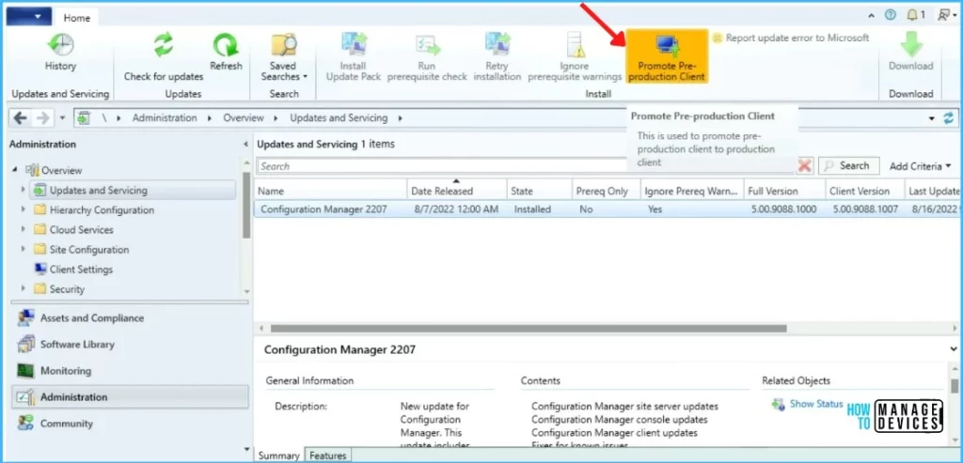This screenshot has width=963, height=463.
Task: Click Ignore prerequisite warnings
Action: tap(575, 57)
